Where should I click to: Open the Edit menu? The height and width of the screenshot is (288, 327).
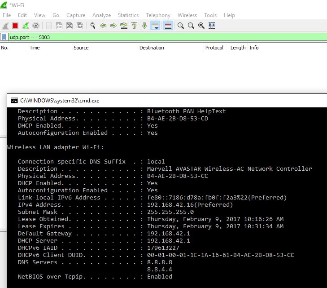click(22, 15)
